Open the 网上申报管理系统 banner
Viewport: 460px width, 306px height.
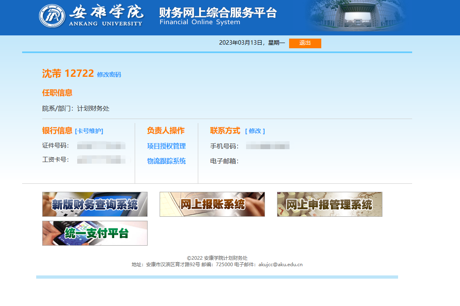click(x=330, y=204)
